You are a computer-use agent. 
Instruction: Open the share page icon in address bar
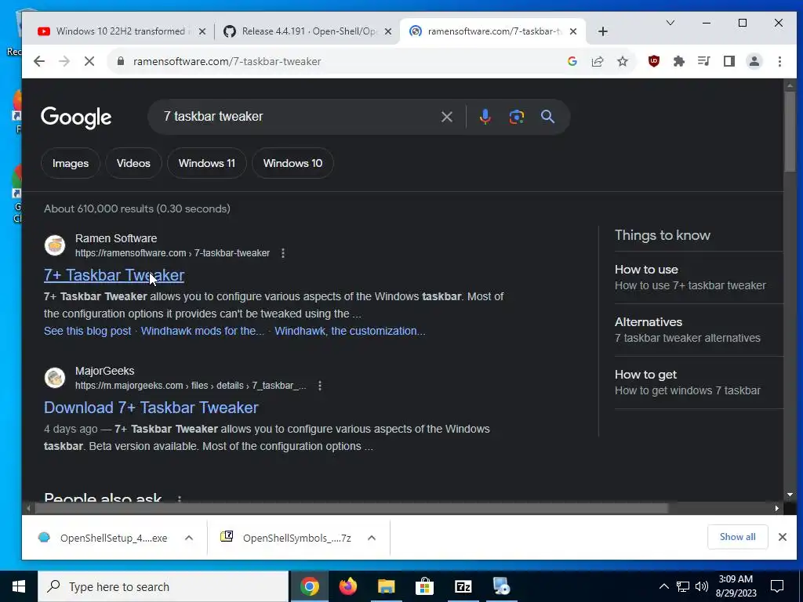[x=597, y=61]
